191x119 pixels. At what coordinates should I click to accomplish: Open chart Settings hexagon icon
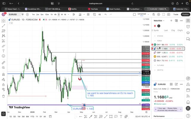[158, 15]
